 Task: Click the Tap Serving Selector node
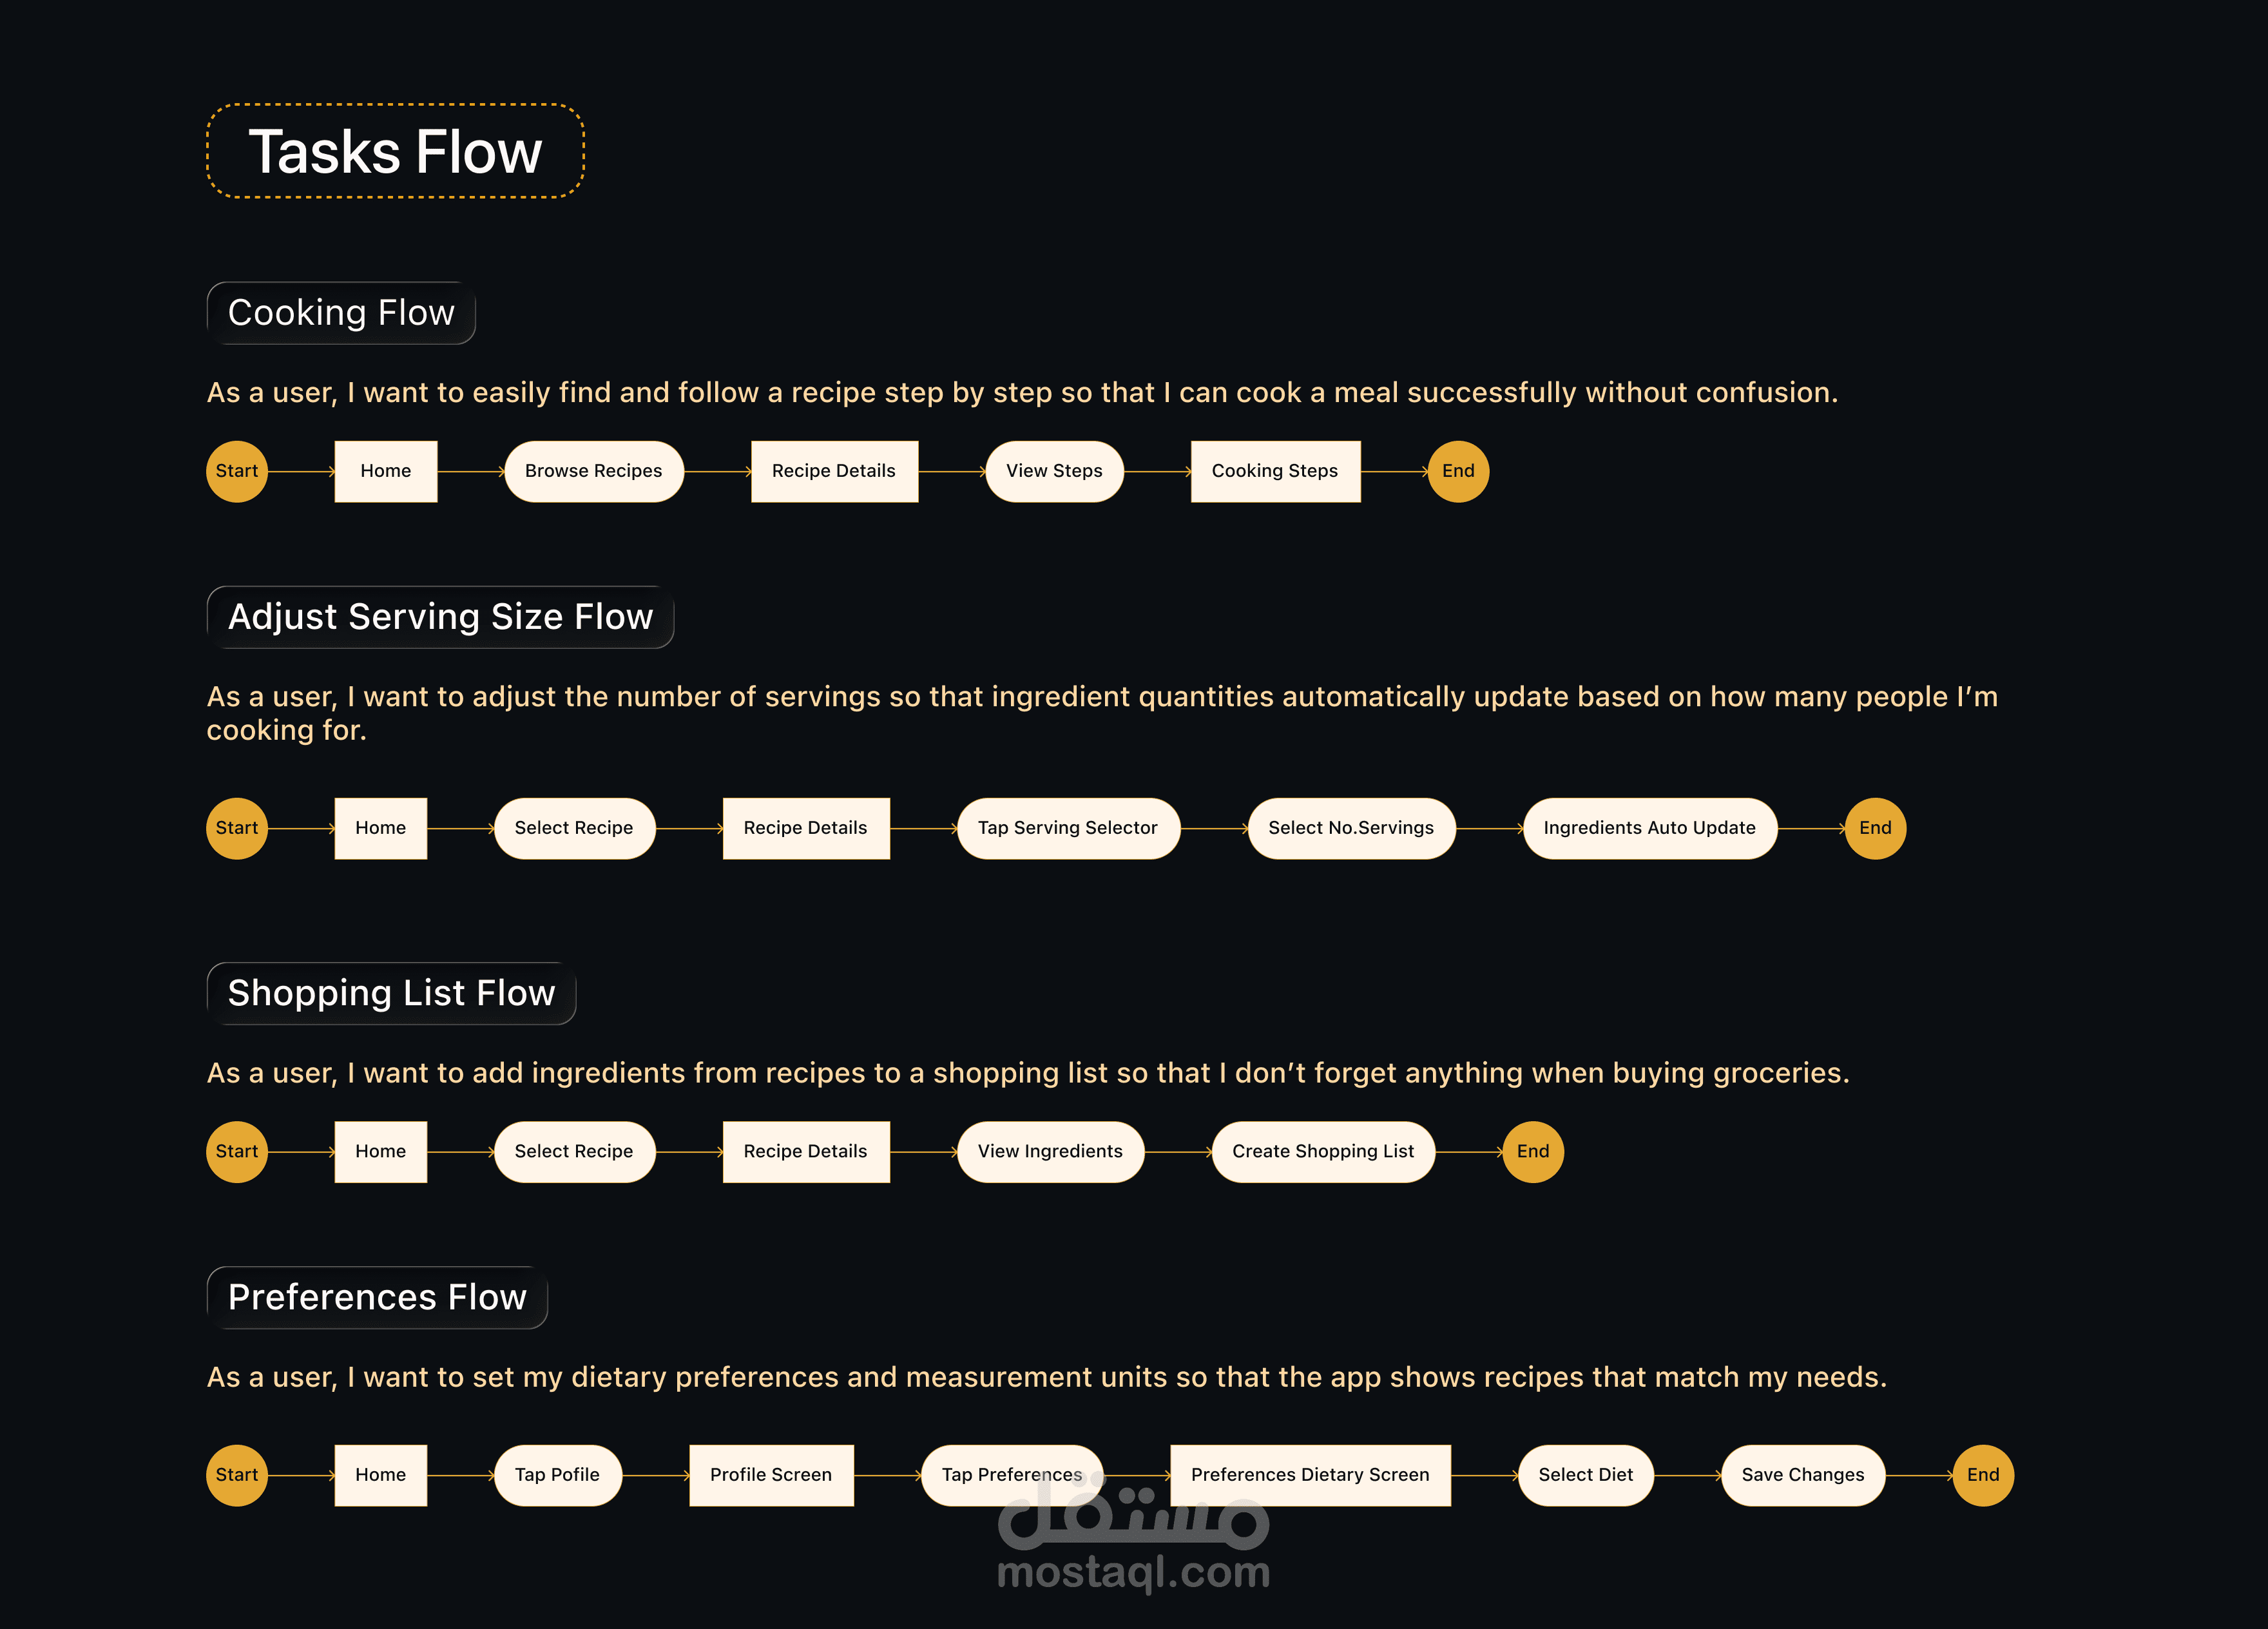(1068, 828)
